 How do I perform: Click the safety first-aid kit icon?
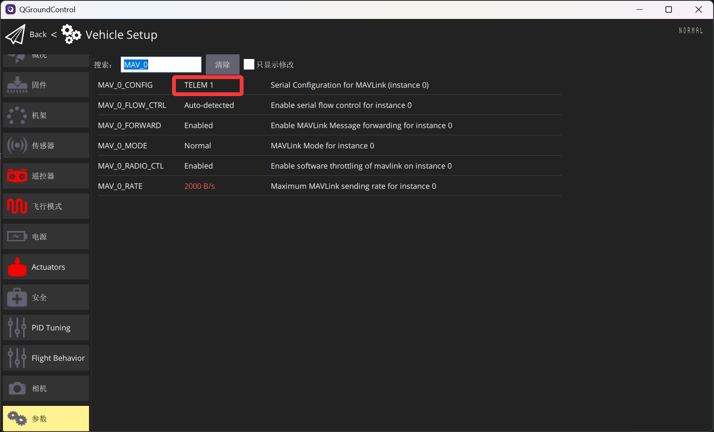point(17,297)
